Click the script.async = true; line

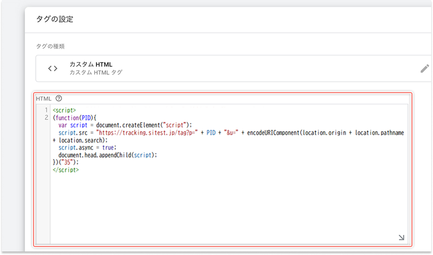pos(87,148)
